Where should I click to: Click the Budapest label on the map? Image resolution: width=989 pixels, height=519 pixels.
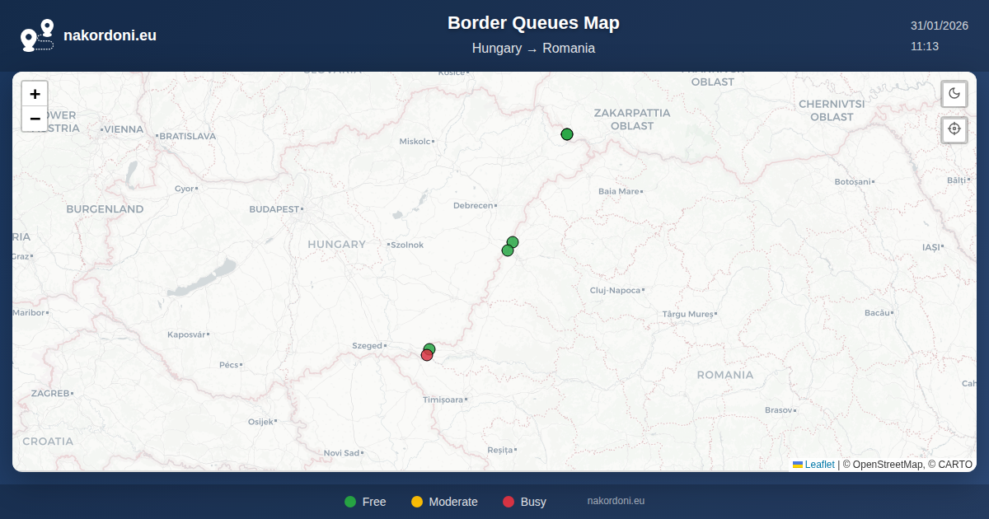(x=274, y=209)
